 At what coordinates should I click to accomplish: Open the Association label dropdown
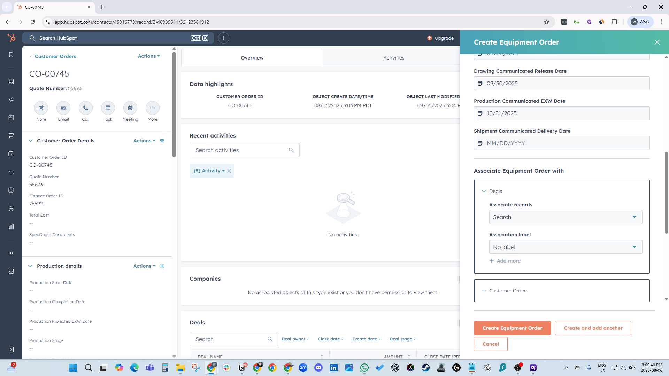click(x=565, y=247)
